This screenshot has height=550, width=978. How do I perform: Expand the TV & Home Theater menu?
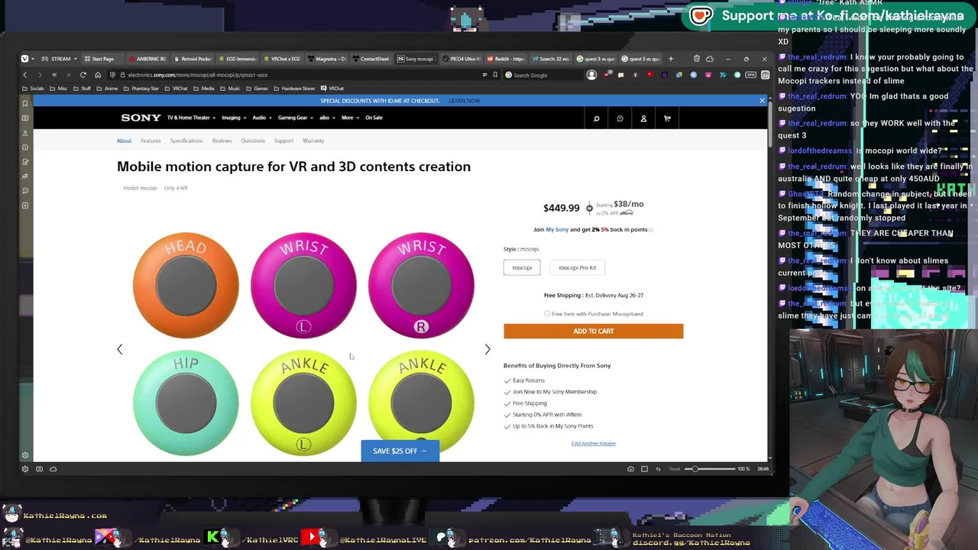coord(191,118)
